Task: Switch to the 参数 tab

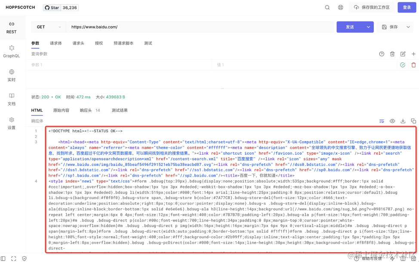Action: 35,44
